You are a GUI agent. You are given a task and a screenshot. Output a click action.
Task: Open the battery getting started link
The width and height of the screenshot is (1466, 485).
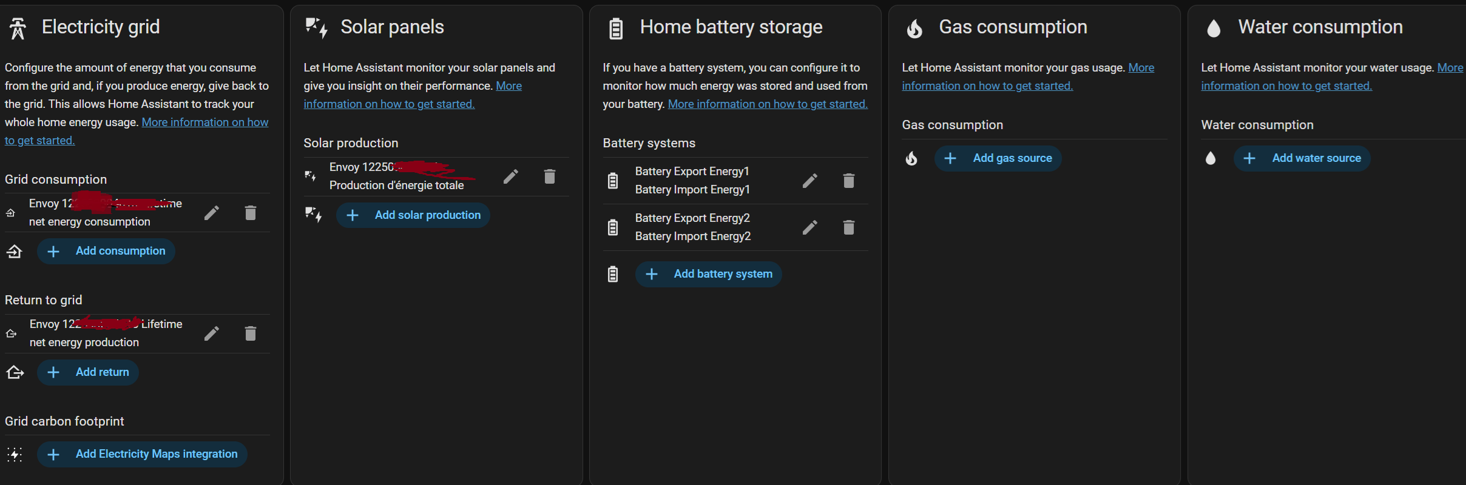pos(768,104)
